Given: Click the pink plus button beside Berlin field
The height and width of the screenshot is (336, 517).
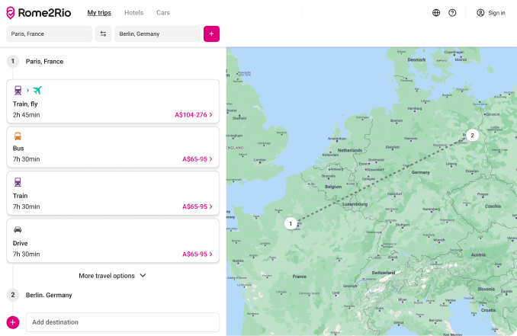Looking at the screenshot, I should [x=211, y=34].
